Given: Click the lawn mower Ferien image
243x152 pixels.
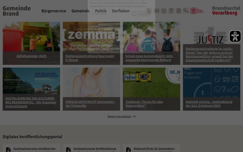Looking at the screenshot, I should 151,82.
